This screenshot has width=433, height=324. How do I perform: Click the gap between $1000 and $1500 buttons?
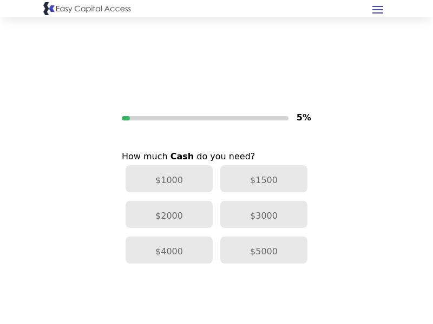[216, 179]
